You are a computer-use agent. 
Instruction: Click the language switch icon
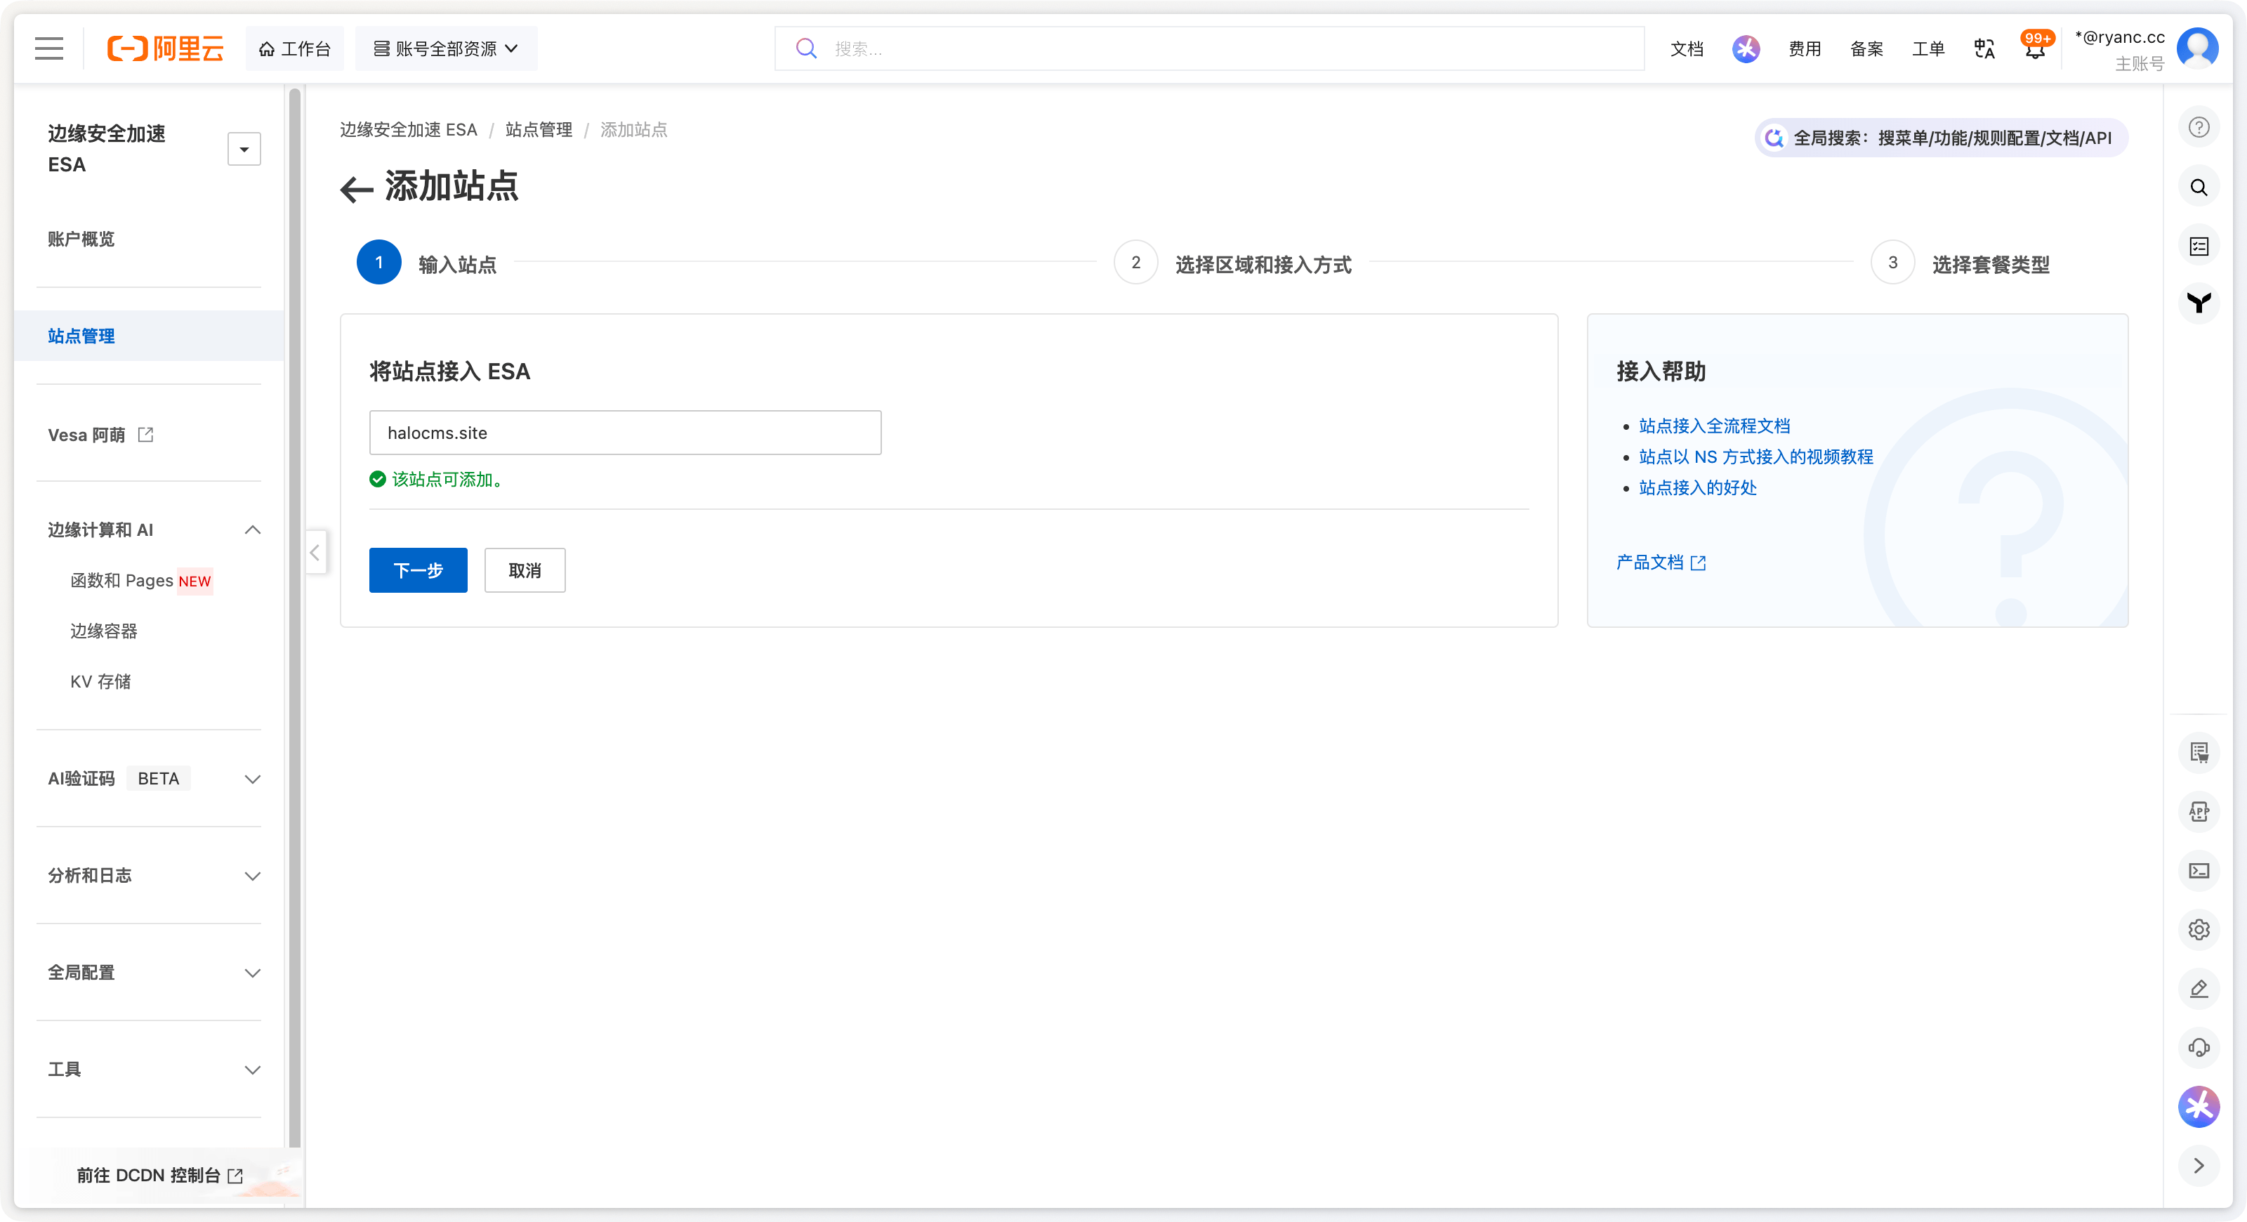point(1984,49)
